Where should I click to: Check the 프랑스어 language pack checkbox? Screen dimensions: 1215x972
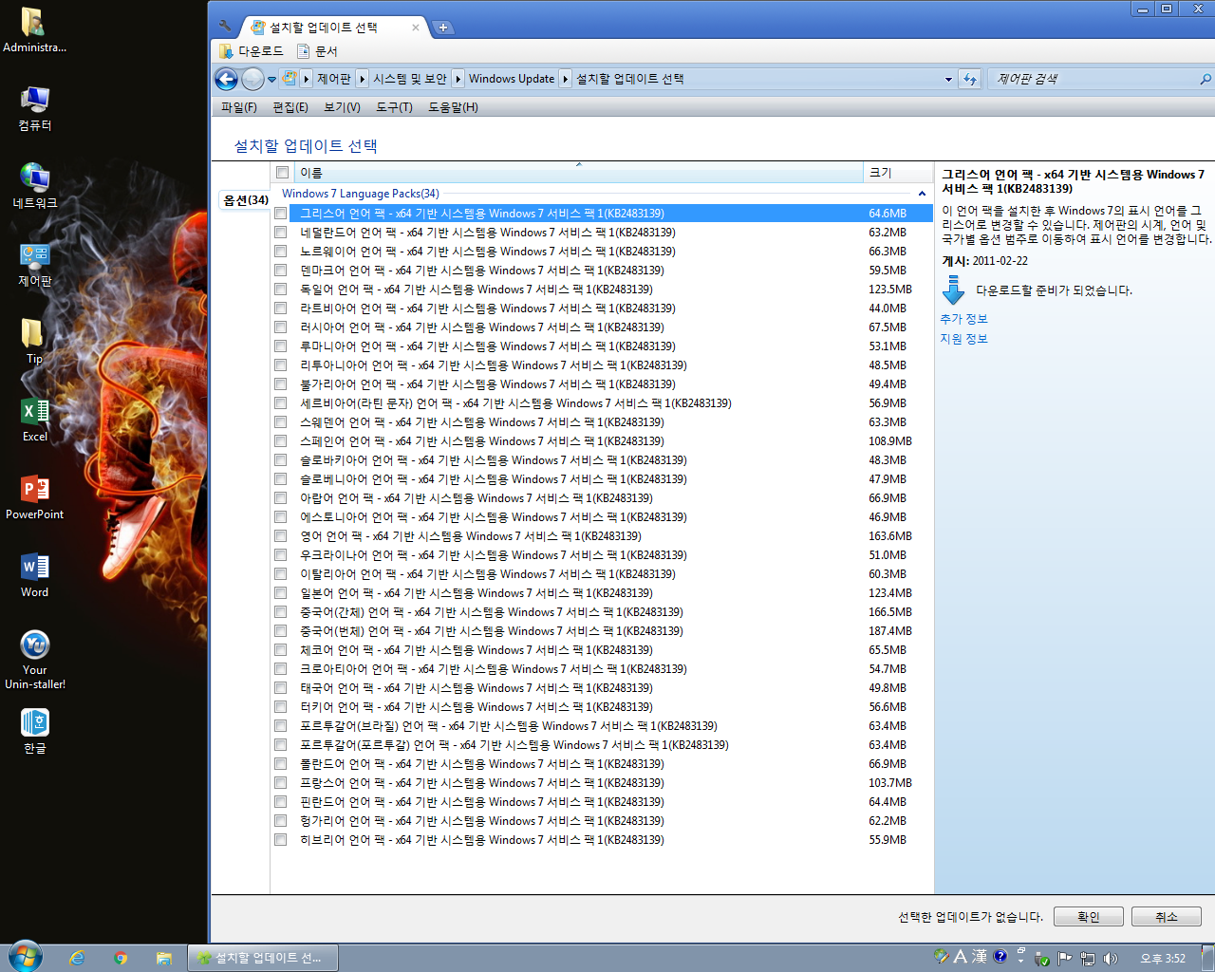click(280, 783)
